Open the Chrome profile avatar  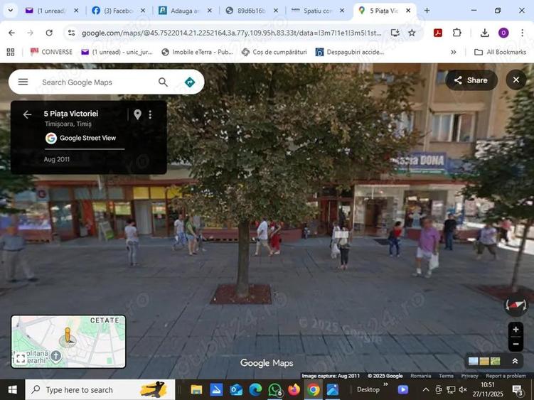pyautogui.click(x=503, y=33)
